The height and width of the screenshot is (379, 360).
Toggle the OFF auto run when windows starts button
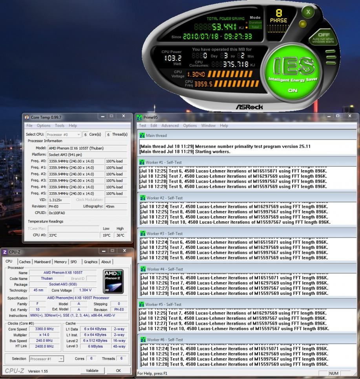coord(323,38)
